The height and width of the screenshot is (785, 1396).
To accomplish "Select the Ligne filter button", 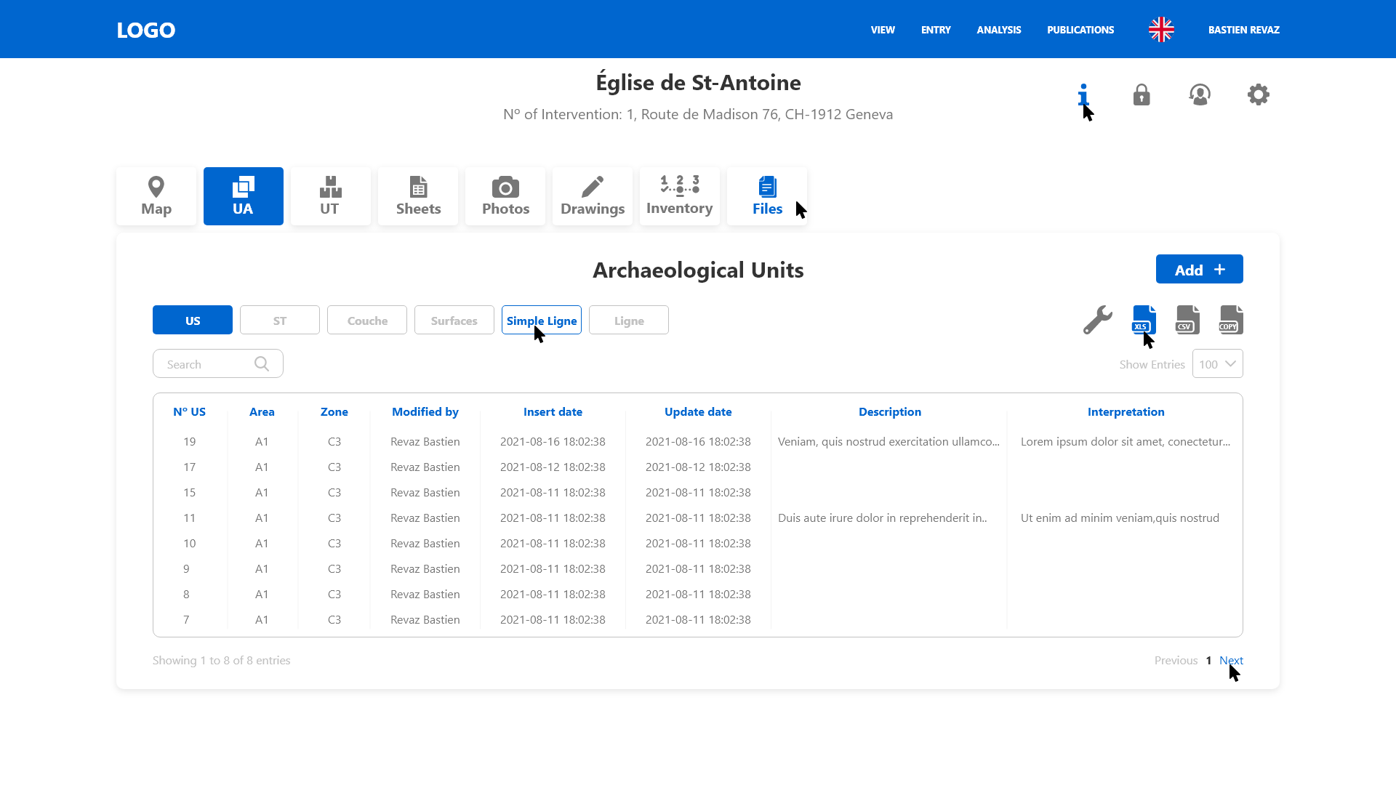I will 629,320.
